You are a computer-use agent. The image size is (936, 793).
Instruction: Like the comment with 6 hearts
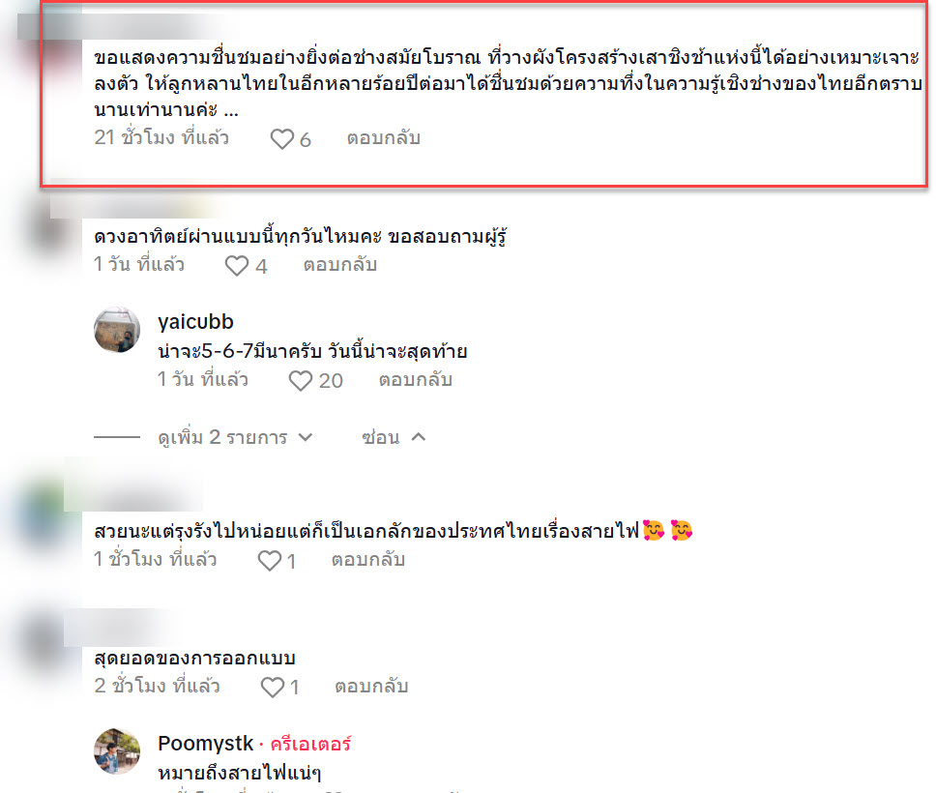pyautogui.click(x=281, y=139)
